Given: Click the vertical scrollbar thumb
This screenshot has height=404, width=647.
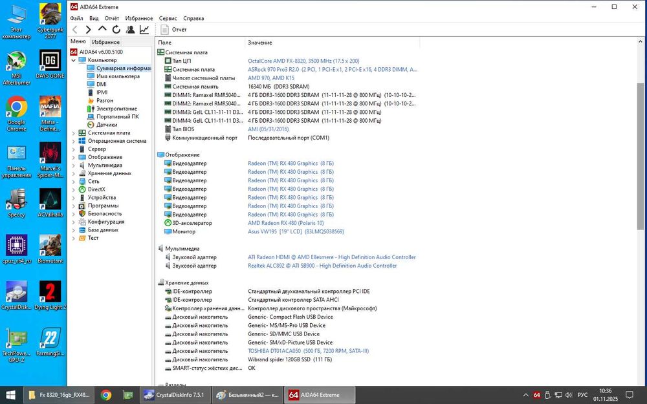Looking at the screenshot, I should pos(640,156).
